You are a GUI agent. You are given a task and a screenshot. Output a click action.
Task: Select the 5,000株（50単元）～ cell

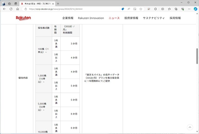pos(44,107)
